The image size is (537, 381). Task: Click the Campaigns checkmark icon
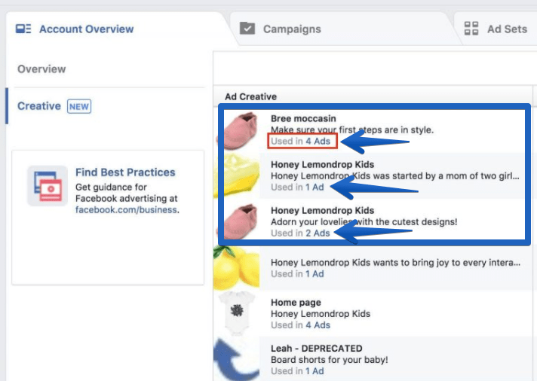(x=247, y=29)
